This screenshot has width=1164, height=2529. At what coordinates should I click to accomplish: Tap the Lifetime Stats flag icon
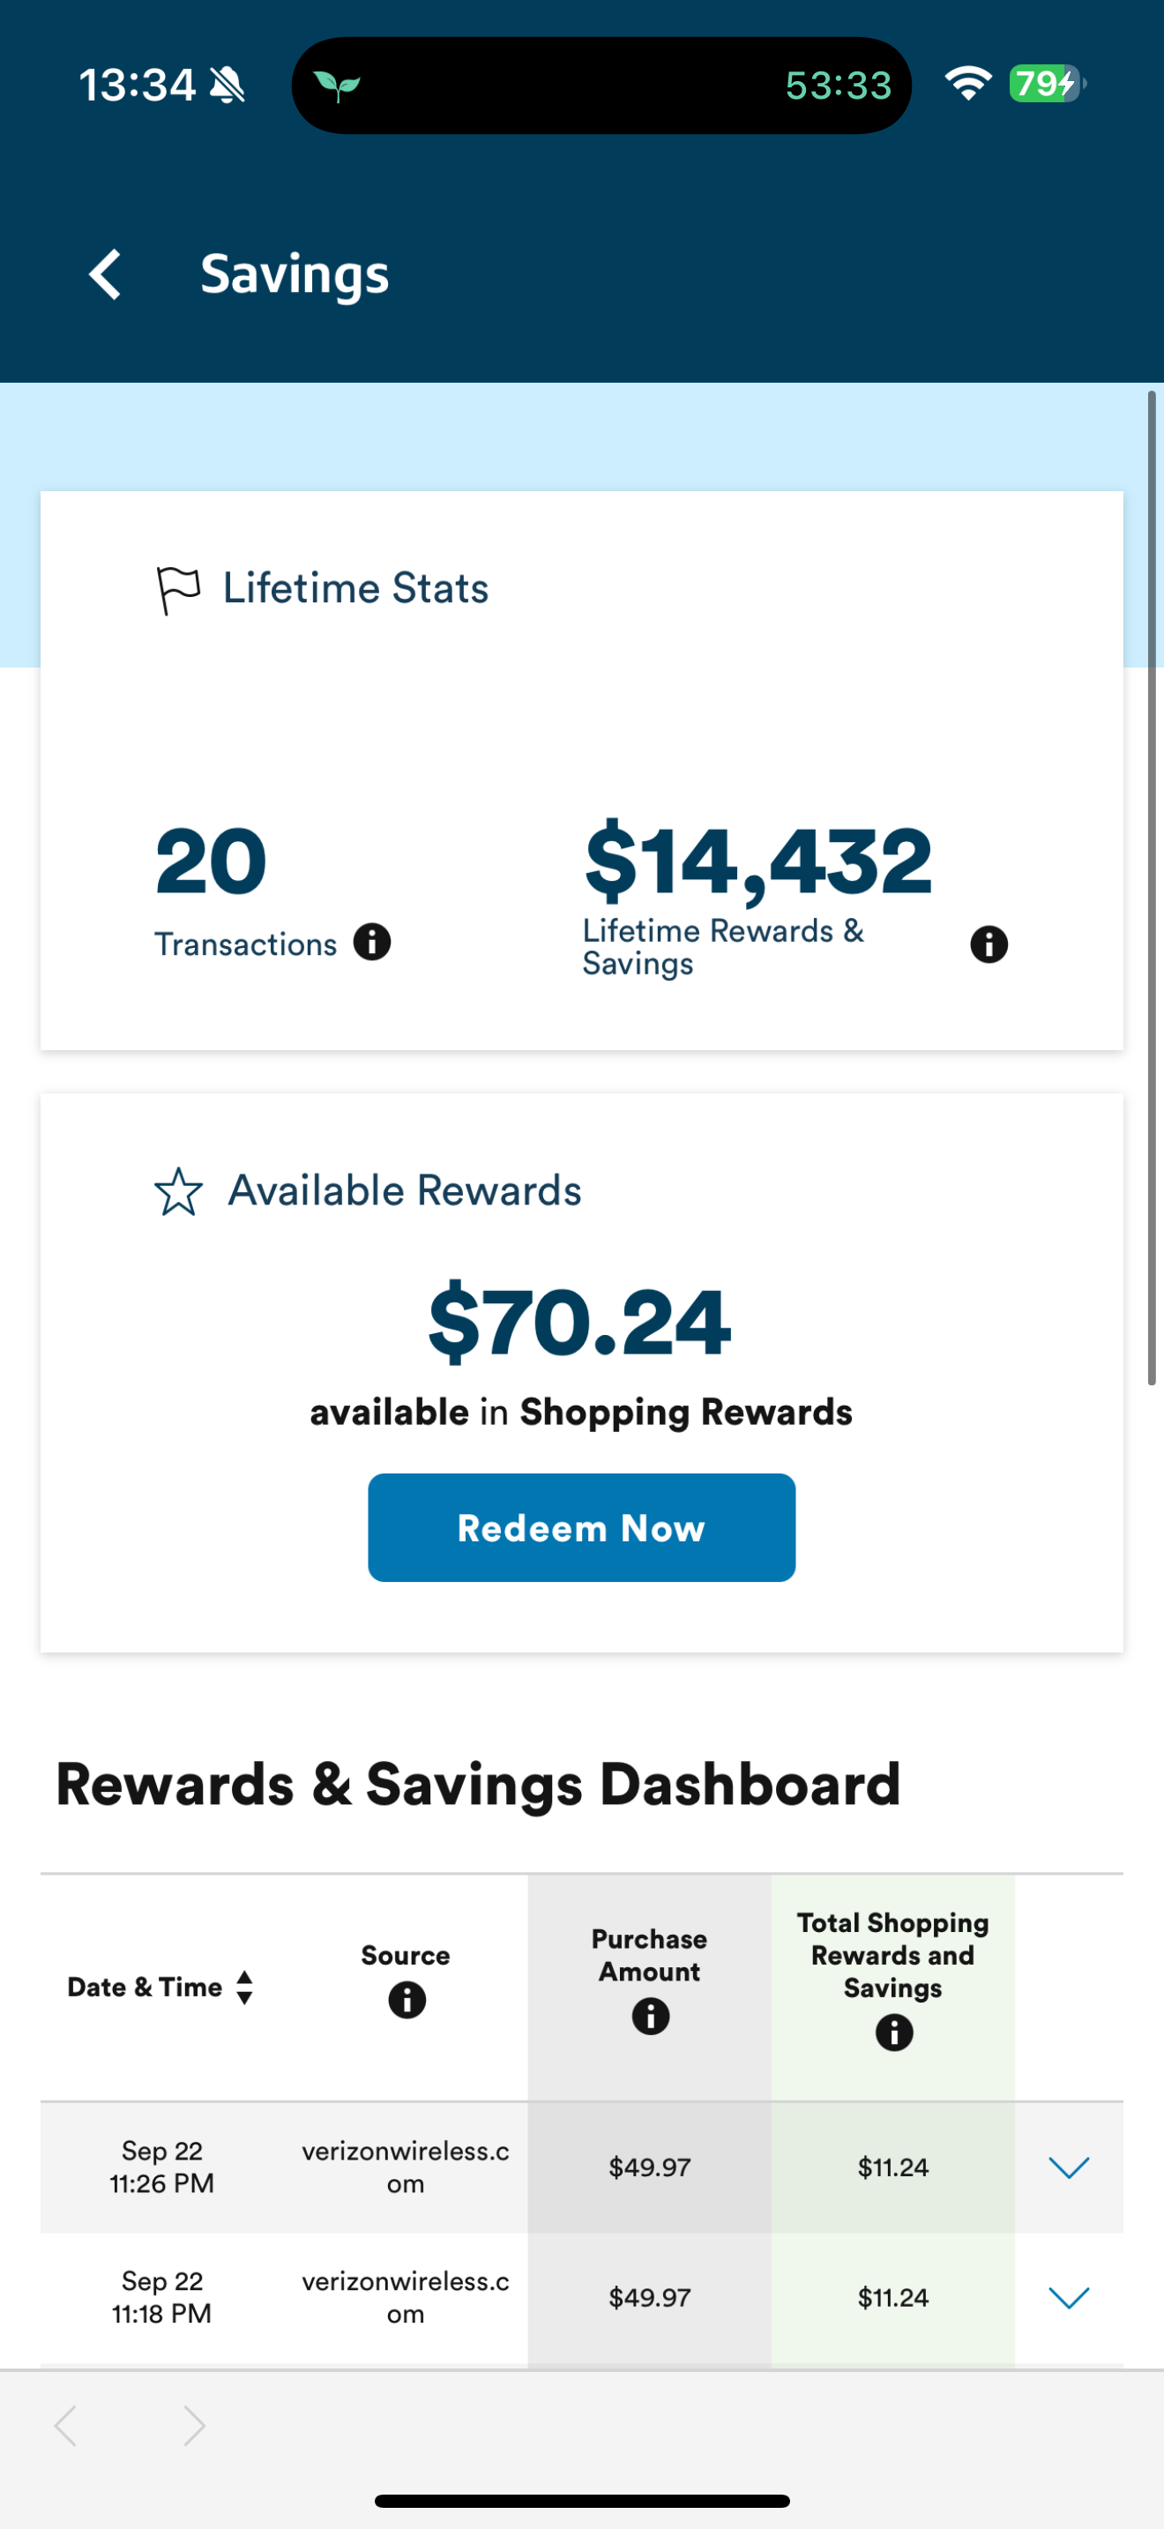pyautogui.click(x=177, y=590)
